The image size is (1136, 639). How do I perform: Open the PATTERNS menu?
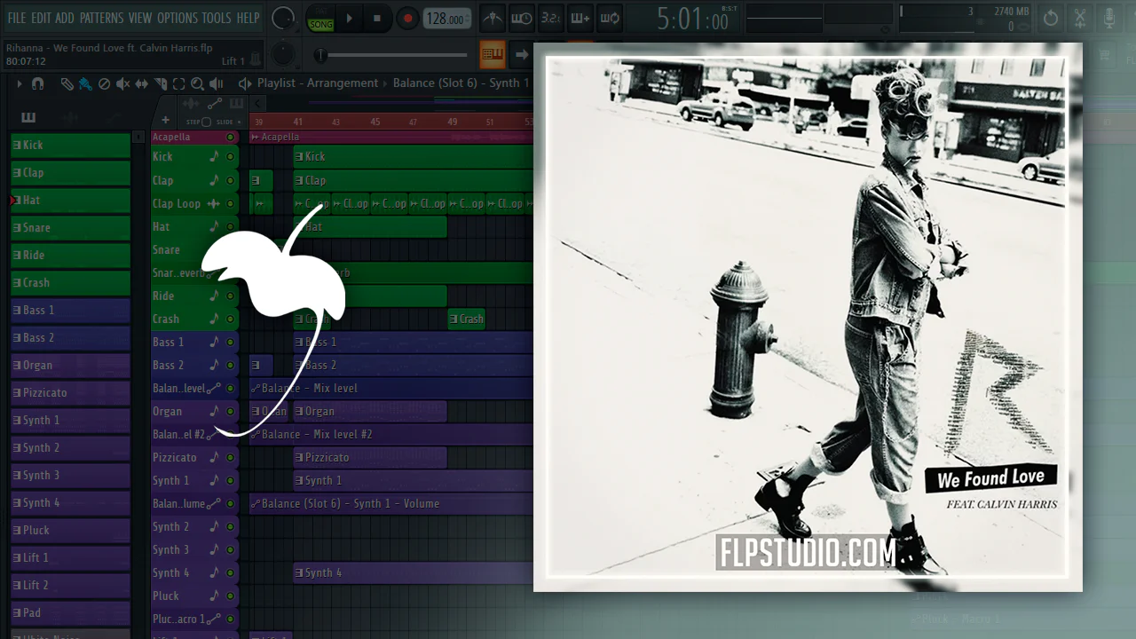[101, 18]
